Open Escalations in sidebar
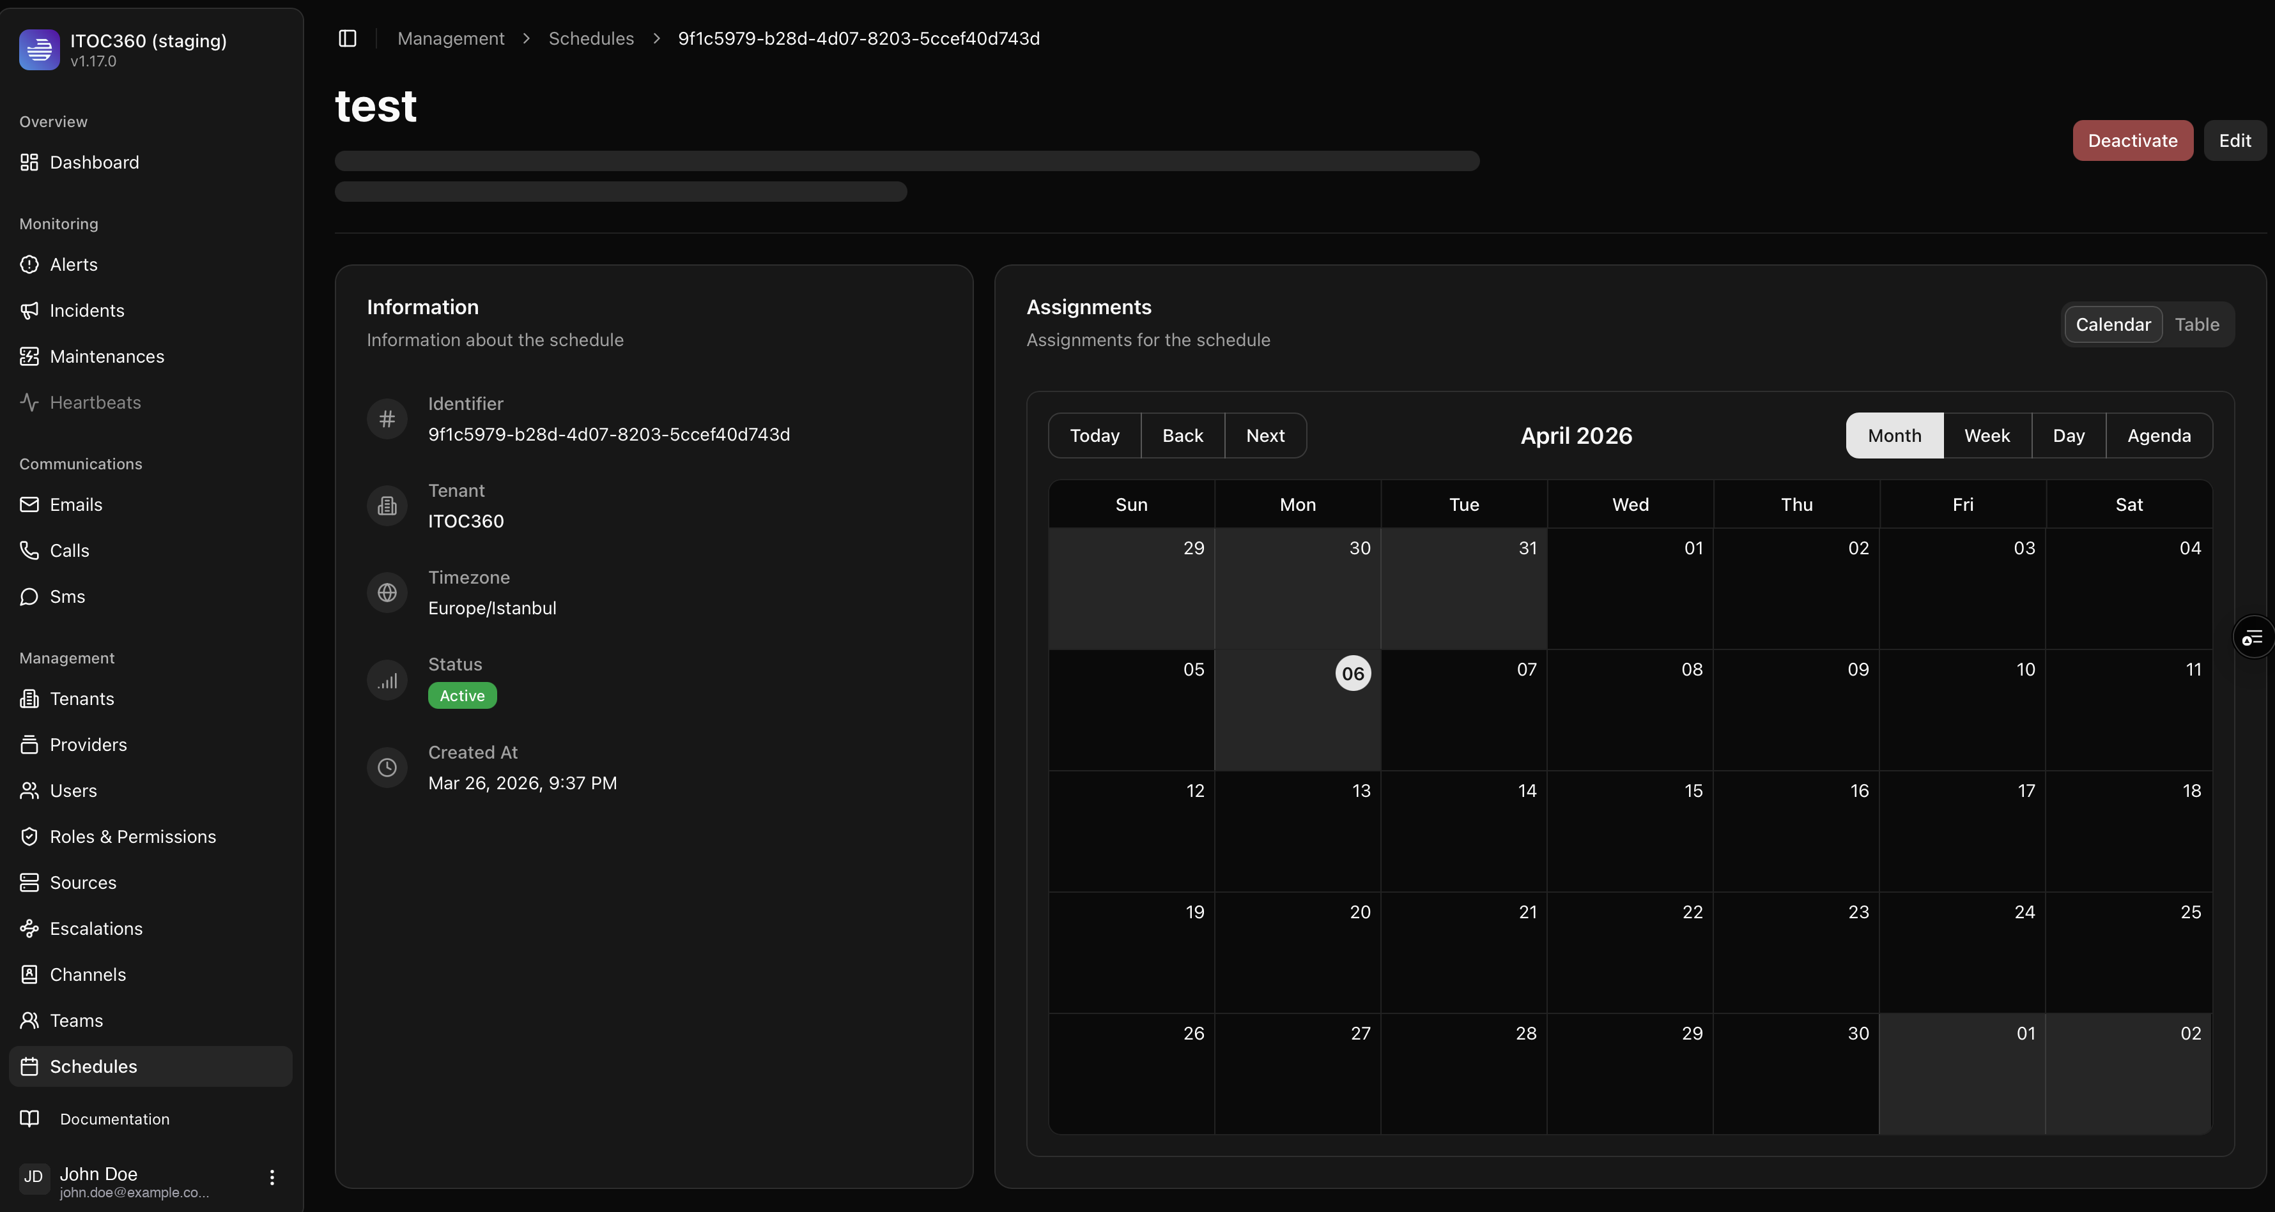2275x1212 pixels. click(95, 928)
